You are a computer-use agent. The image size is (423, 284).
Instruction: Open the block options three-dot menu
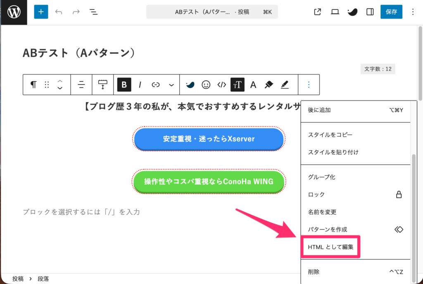coord(309,84)
